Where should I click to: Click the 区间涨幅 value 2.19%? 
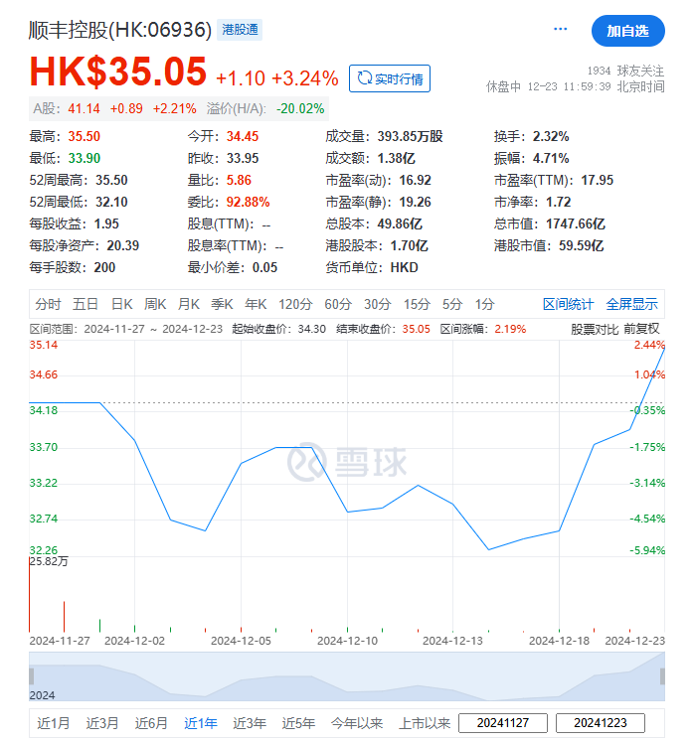coord(510,330)
